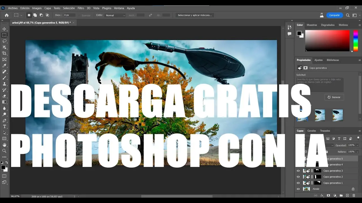The width and height of the screenshot is (362, 203).
Task: Toggle layer filtering switch in Capas
Action: click(358, 138)
